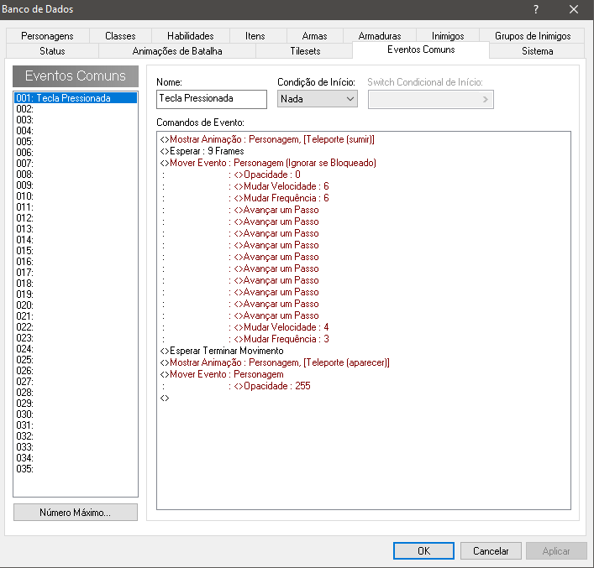The width and height of the screenshot is (594, 568).
Task: Select common event 001: Tecla Pressionada
Action: pyautogui.click(x=76, y=98)
